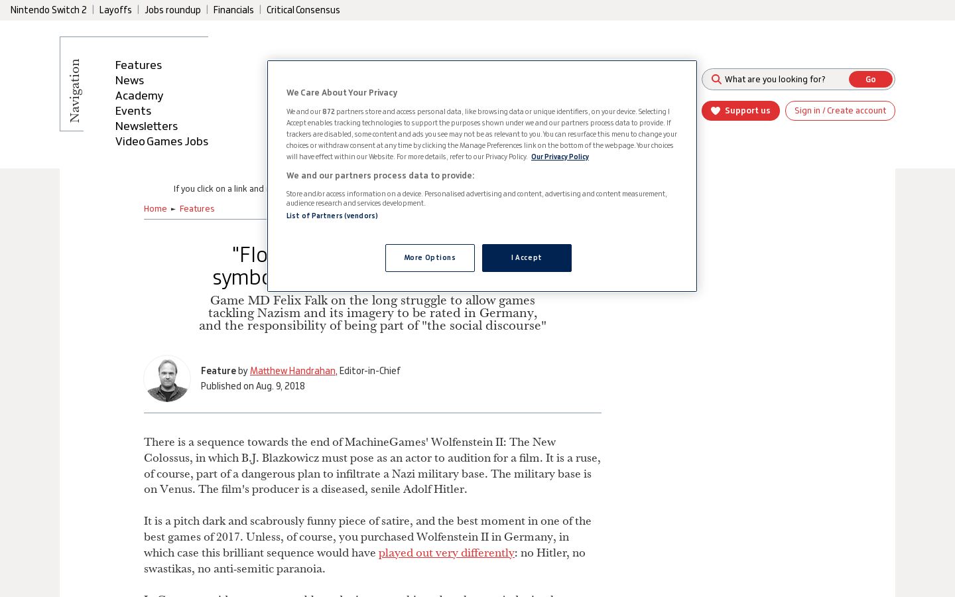This screenshot has height=597, width=955.
Task: Open Nintendo Switch 2 topic link
Action: [48, 10]
